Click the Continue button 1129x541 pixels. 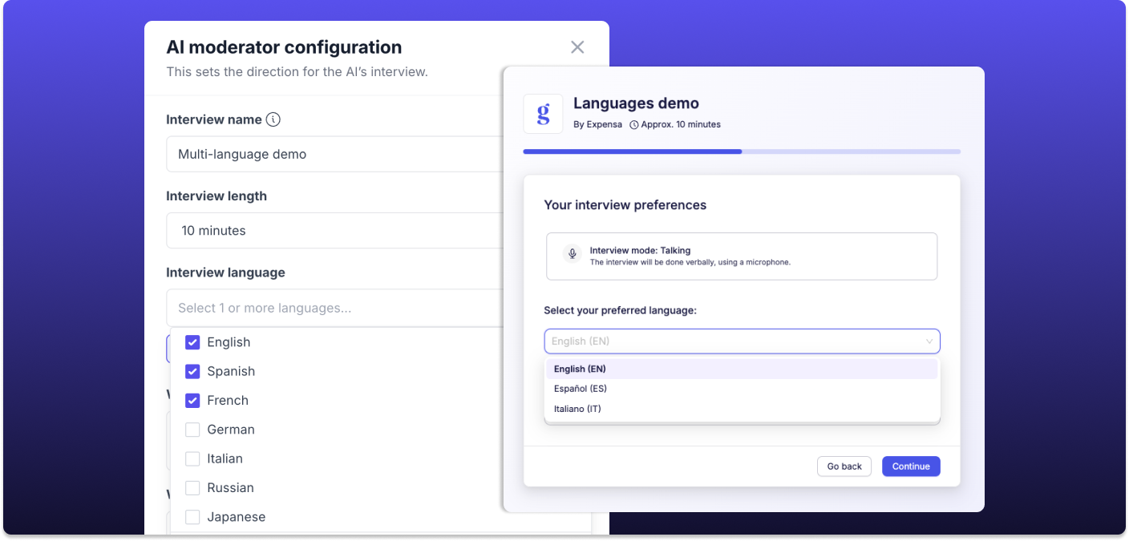tap(911, 466)
